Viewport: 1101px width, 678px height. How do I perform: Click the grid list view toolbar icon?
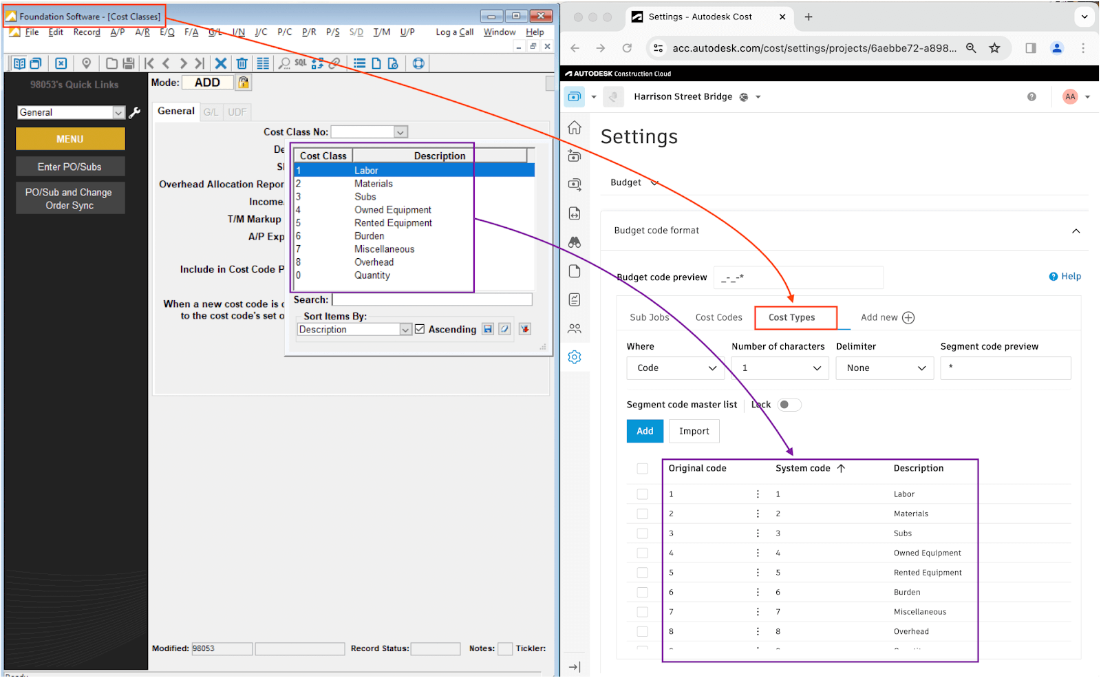263,63
